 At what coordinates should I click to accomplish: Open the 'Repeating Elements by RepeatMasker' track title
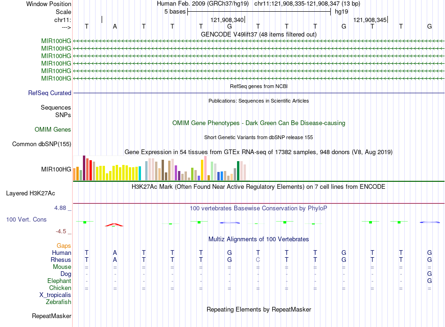click(x=259, y=309)
